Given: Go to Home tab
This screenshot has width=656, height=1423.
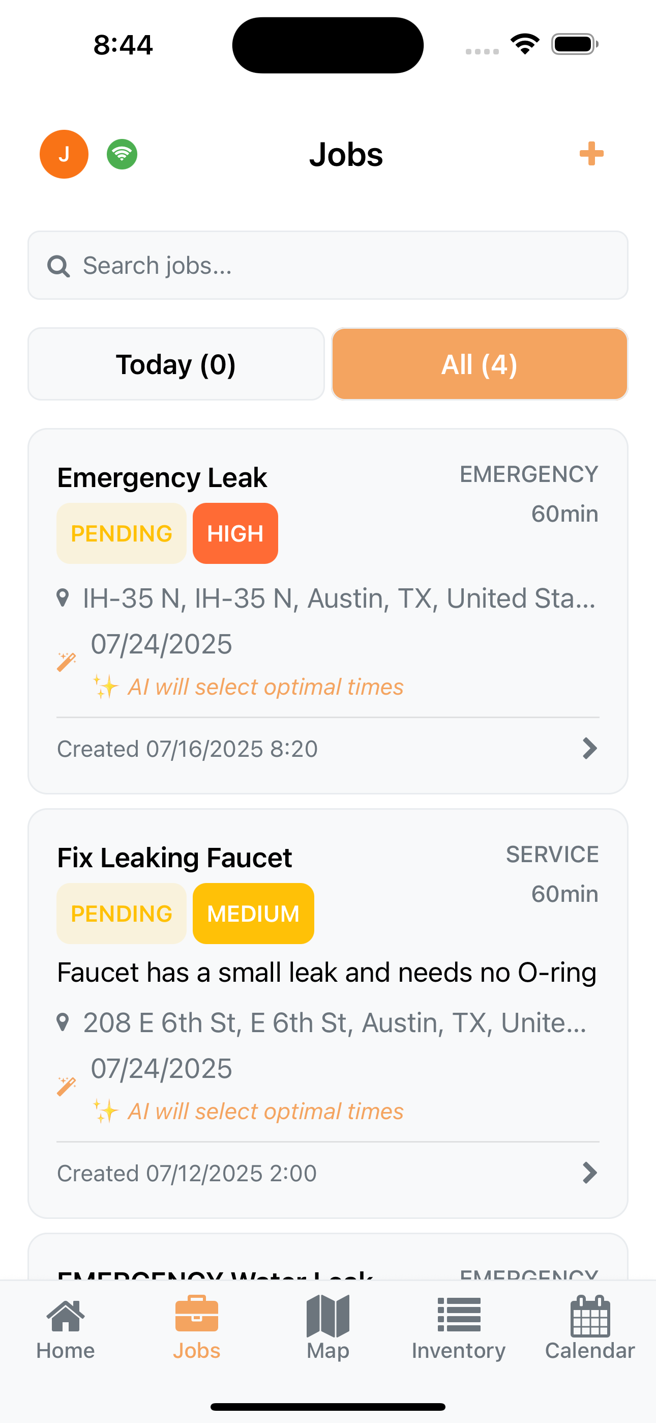Looking at the screenshot, I should [x=66, y=1327].
